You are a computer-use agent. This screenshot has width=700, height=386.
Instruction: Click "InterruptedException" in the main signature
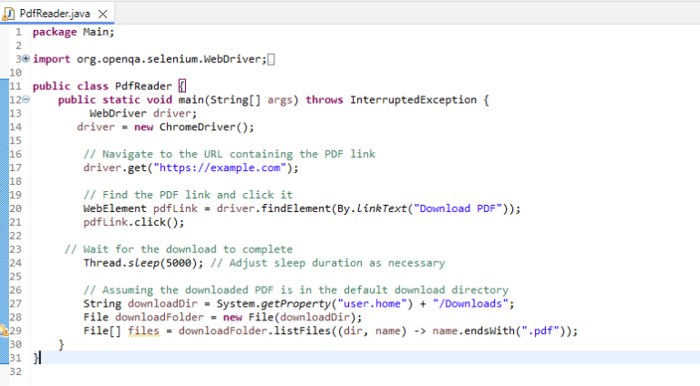tap(413, 100)
